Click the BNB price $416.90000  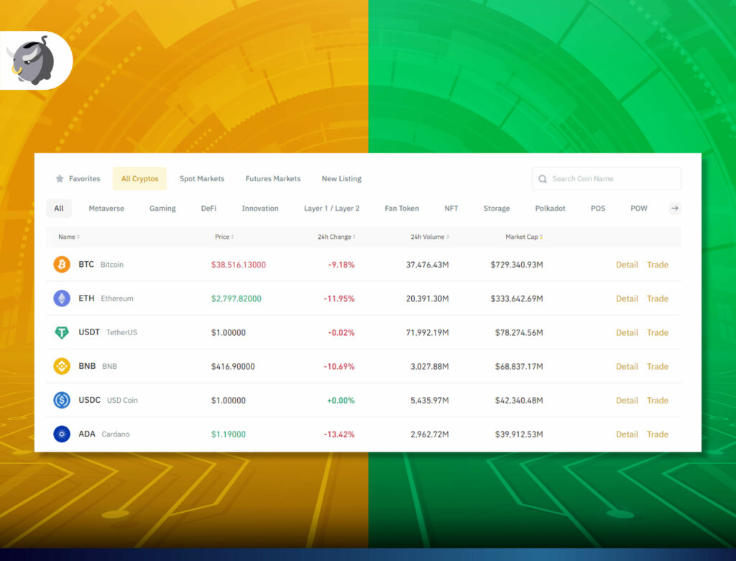pos(233,367)
